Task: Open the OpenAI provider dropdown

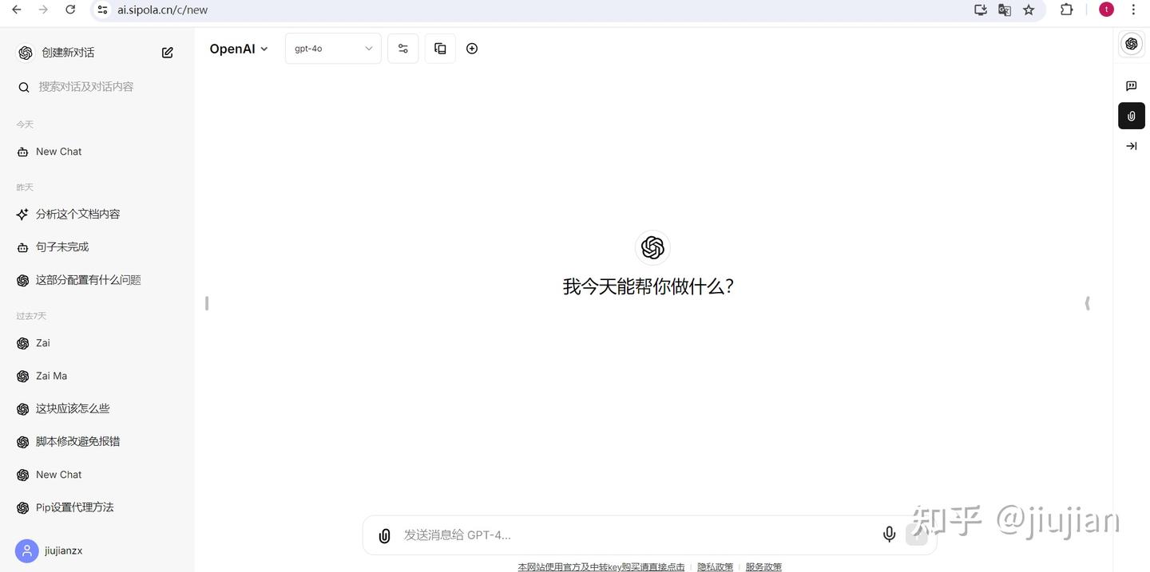Action: [238, 49]
